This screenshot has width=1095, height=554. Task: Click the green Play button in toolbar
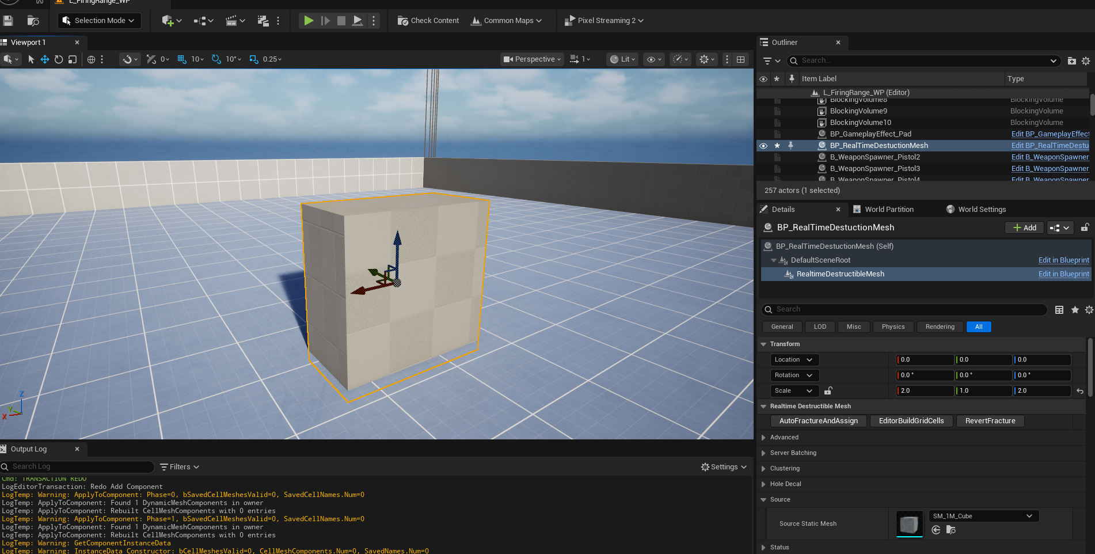tap(309, 21)
